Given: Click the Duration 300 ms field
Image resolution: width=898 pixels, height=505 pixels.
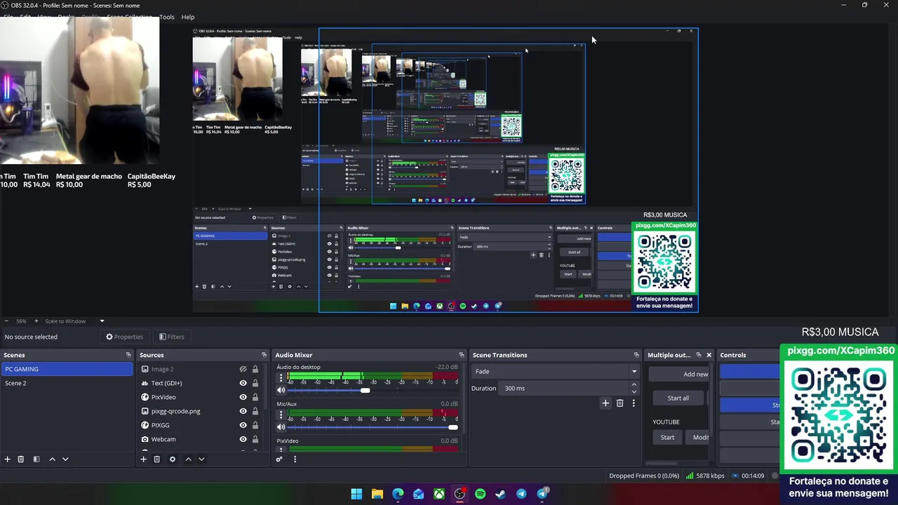Looking at the screenshot, I should [x=564, y=388].
